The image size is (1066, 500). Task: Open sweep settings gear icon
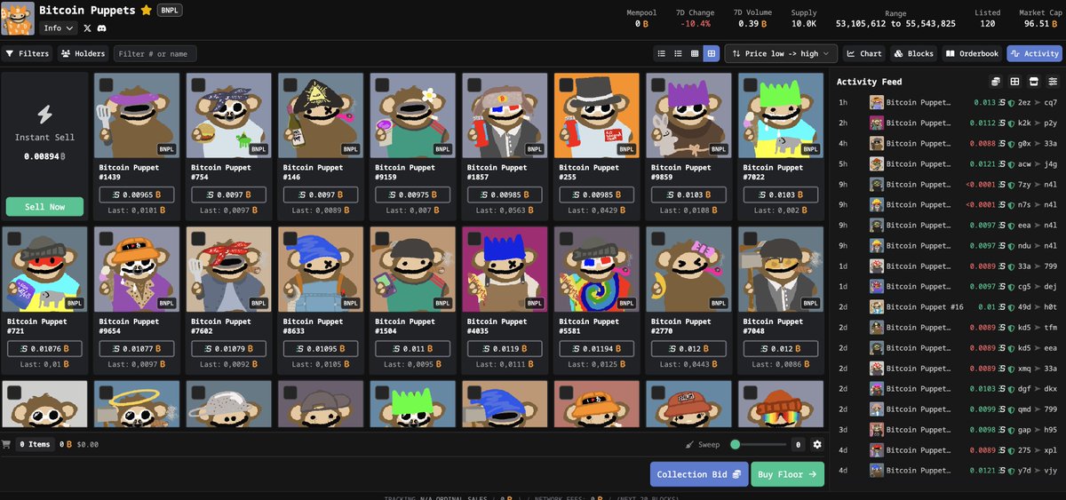(817, 444)
